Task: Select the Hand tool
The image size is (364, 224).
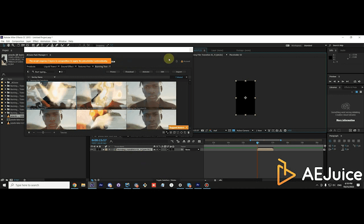Action: tap(9, 45)
